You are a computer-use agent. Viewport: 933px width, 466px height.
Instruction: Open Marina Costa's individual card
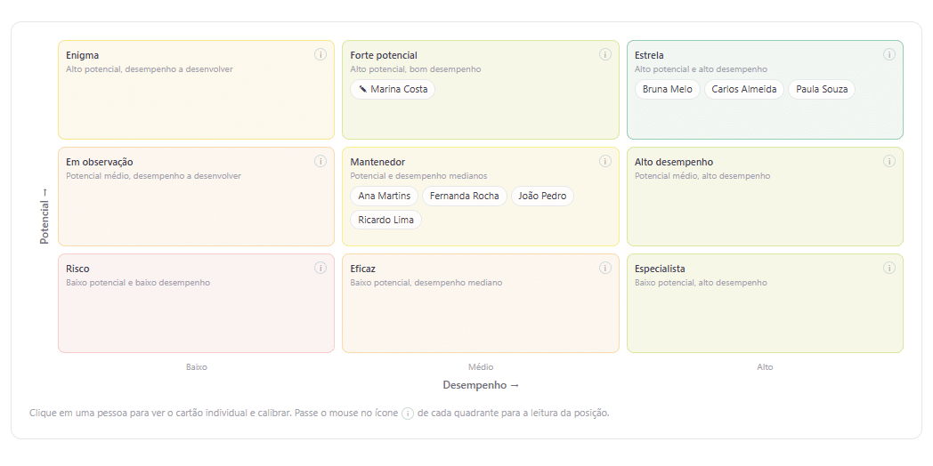pos(393,89)
